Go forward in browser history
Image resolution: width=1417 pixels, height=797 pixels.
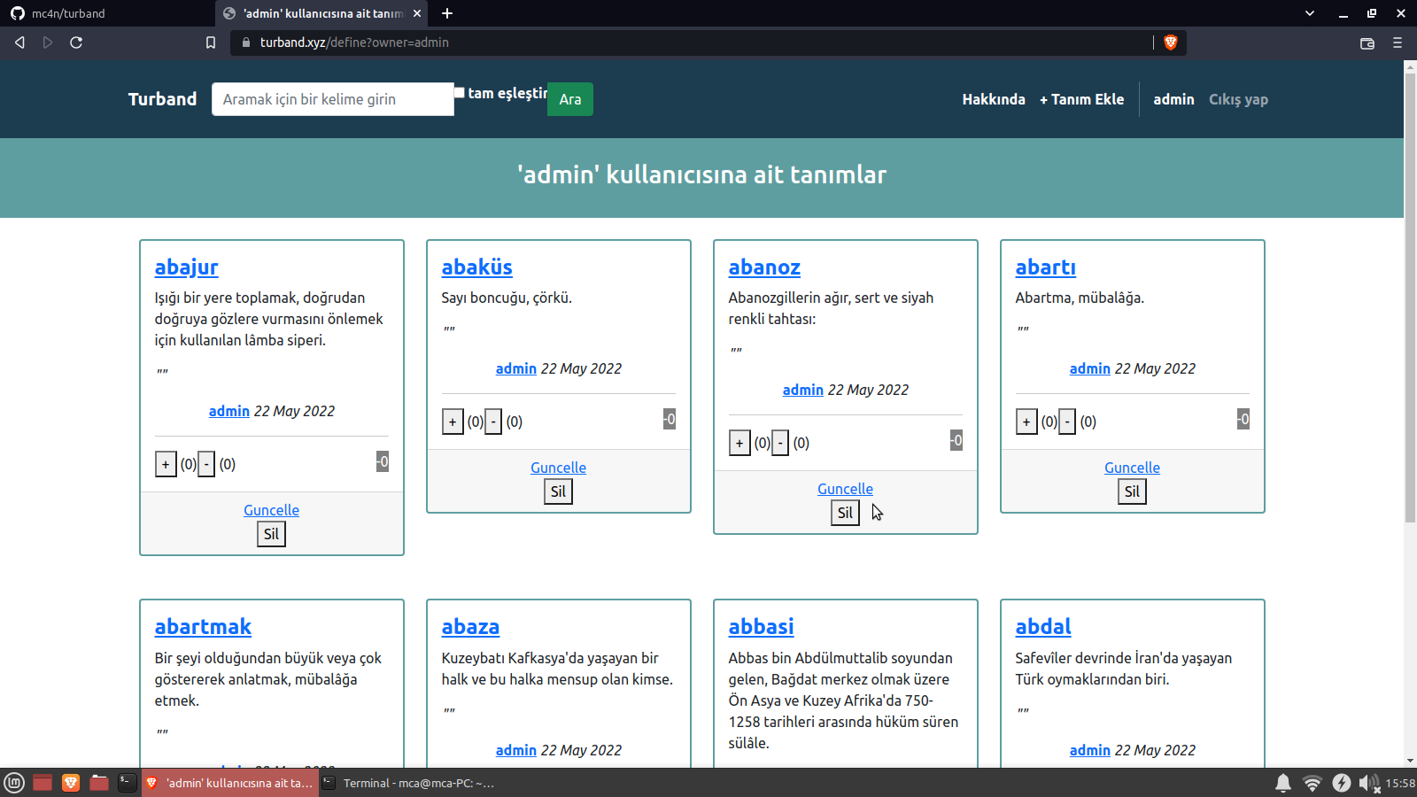click(48, 43)
